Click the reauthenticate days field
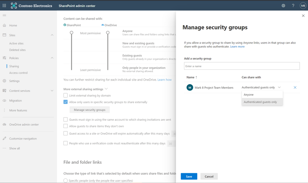308x183 pixels. click(171, 143)
